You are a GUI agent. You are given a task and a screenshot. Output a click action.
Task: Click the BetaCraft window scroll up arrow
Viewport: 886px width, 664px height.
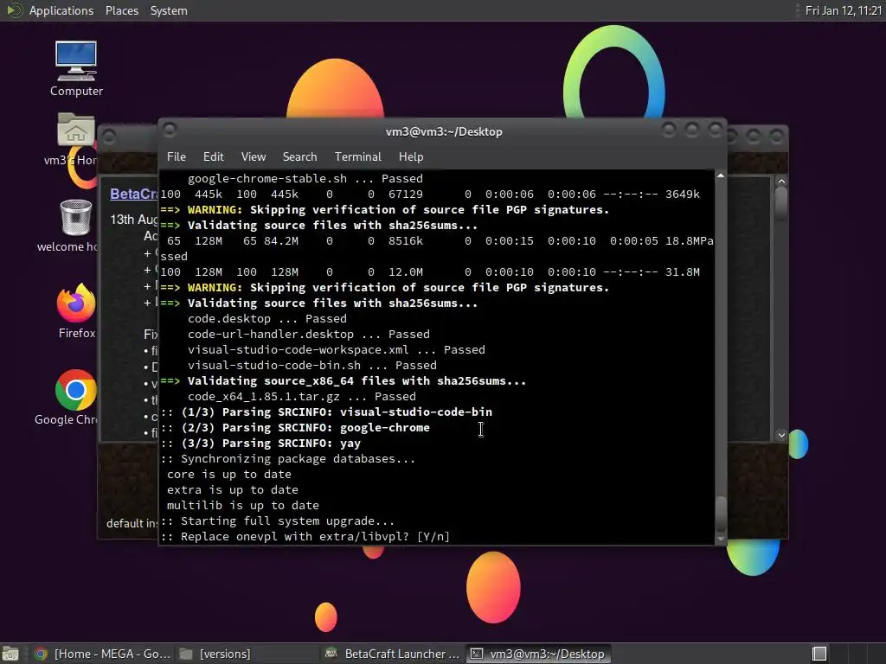tap(781, 182)
